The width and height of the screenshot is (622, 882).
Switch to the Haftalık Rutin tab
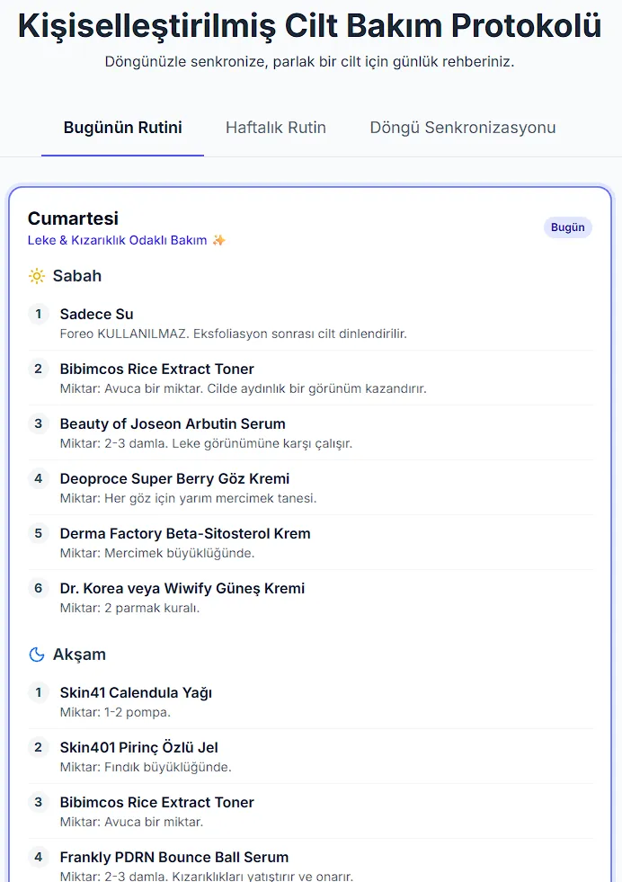pos(276,128)
